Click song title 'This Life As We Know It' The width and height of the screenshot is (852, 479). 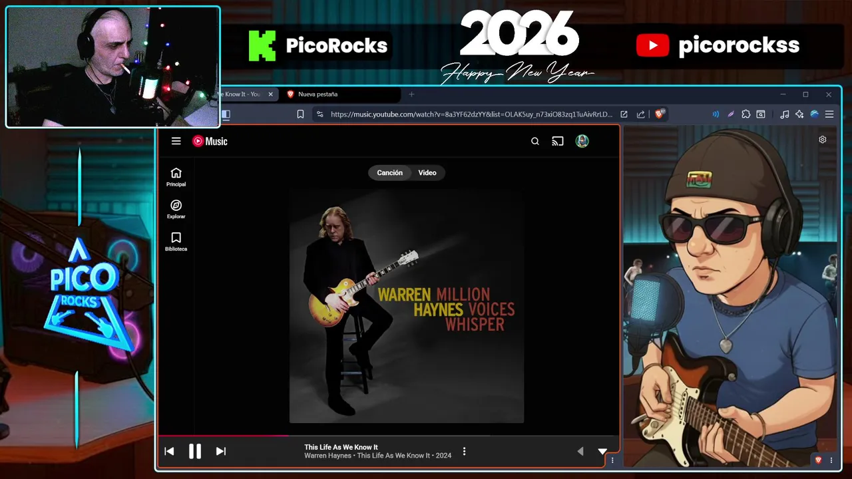point(341,447)
